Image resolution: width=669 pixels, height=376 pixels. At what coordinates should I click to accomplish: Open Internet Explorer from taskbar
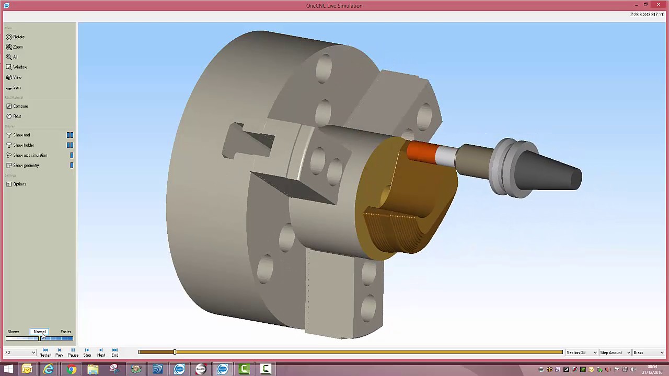[48, 369]
